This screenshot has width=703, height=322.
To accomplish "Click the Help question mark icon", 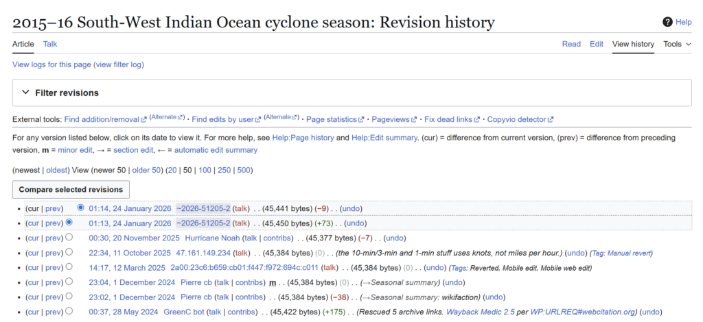I will [x=667, y=22].
